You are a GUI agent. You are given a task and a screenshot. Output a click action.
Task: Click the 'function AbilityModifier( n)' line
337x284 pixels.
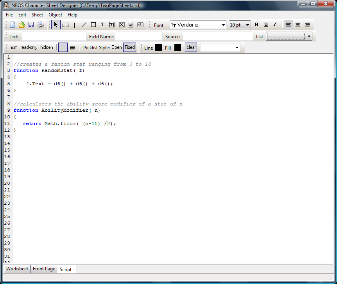point(57,111)
